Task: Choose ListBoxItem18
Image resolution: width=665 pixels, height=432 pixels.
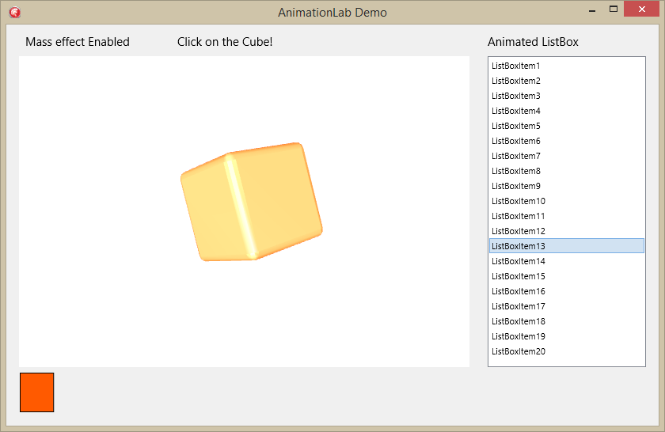Action: [x=567, y=321]
